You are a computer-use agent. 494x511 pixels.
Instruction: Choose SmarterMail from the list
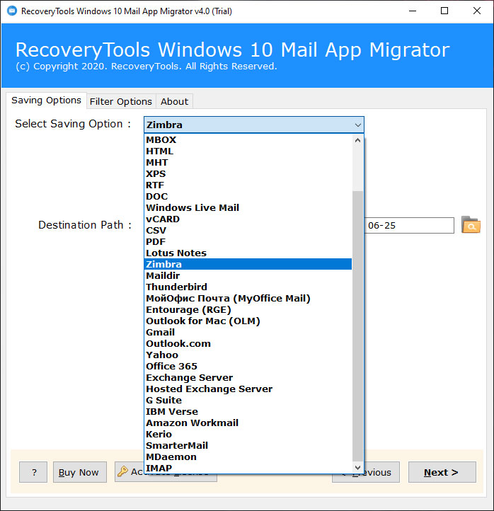click(248, 445)
